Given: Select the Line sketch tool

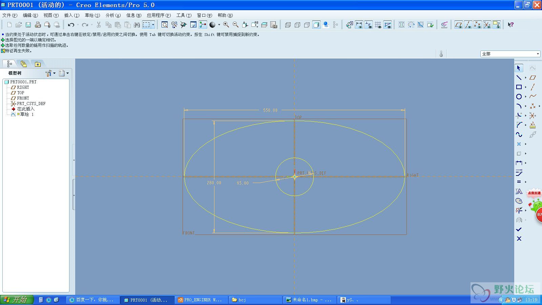Looking at the screenshot, I should click(x=519, y=78).
